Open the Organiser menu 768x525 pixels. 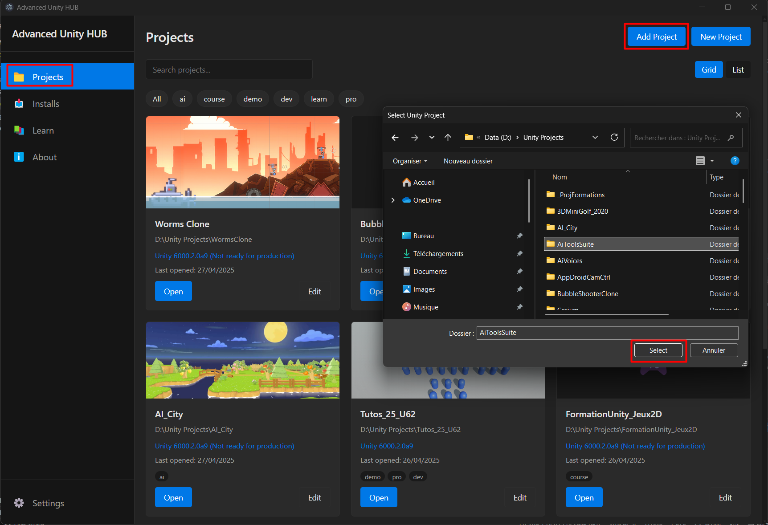pyautogui.click(x=410, y=161)
